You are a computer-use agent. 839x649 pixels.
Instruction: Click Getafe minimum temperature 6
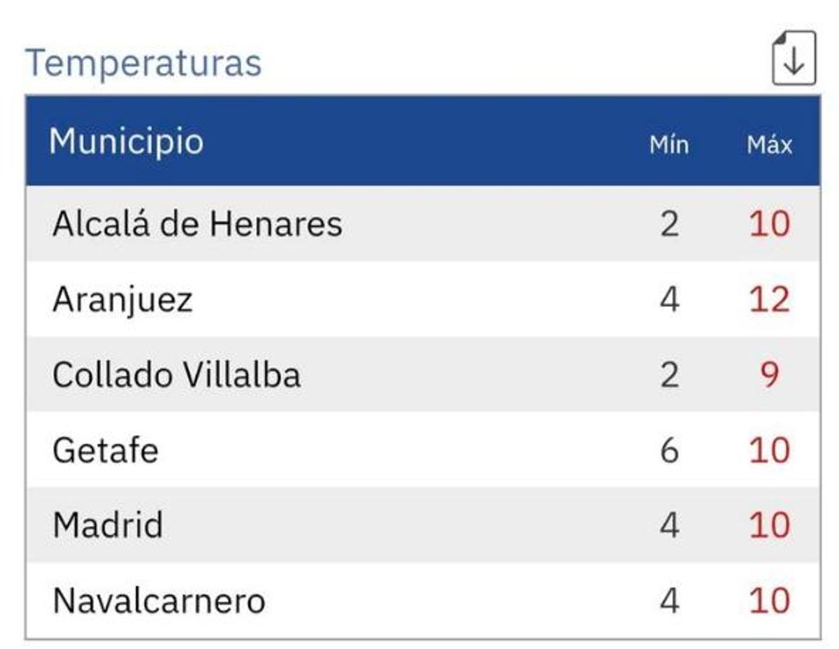(669, 450)
